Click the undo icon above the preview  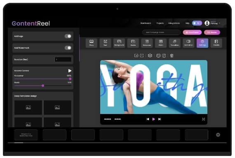coord(158,56)
